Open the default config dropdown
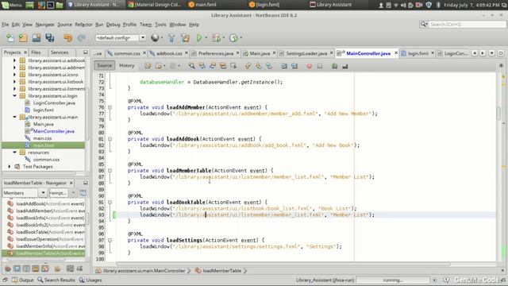The height and width of the screenshot is (286, 508). [143, 37]
